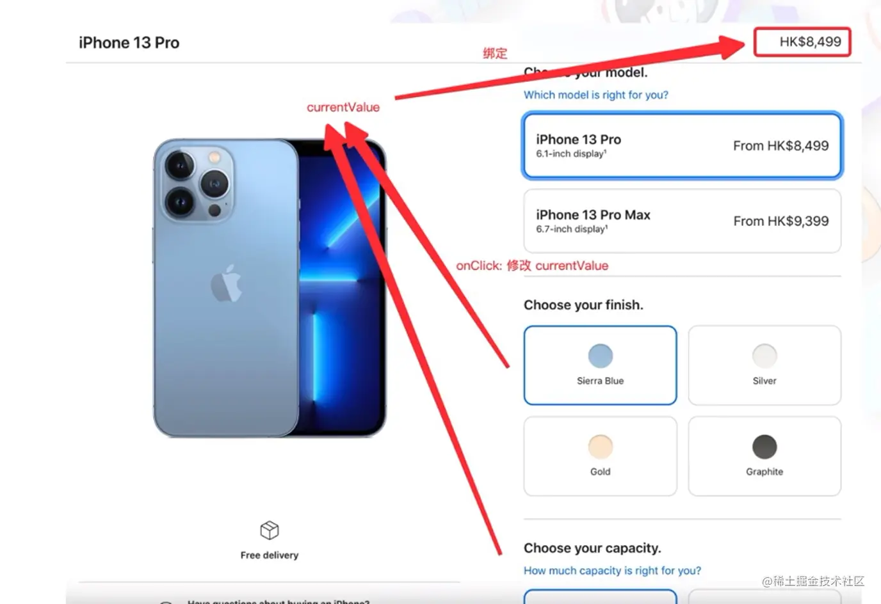Select the Graphite finish circle
This screenshot has height=604, width=881.
pyautogui.click(x=764, y=447)
